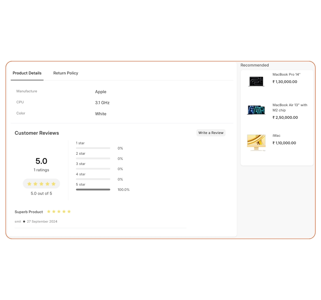Viewport: 321px width, 300px height.
Task: Click the 3 star rating bar
Action: pos(93,169)
